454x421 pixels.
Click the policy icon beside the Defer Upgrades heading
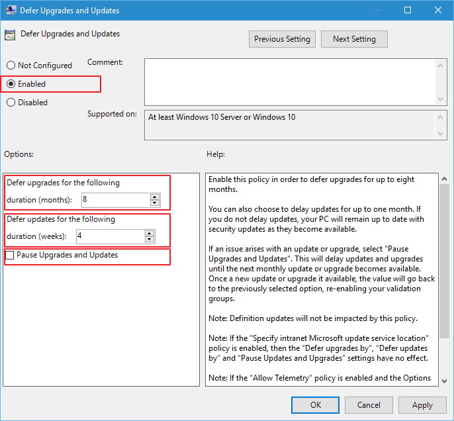[x=10, y=34]
